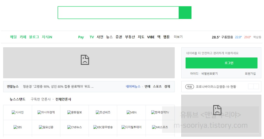264x139 pixels.
Task: Click the previous issue arrow button
Action: pyautogui.click(x=251, y=86)
